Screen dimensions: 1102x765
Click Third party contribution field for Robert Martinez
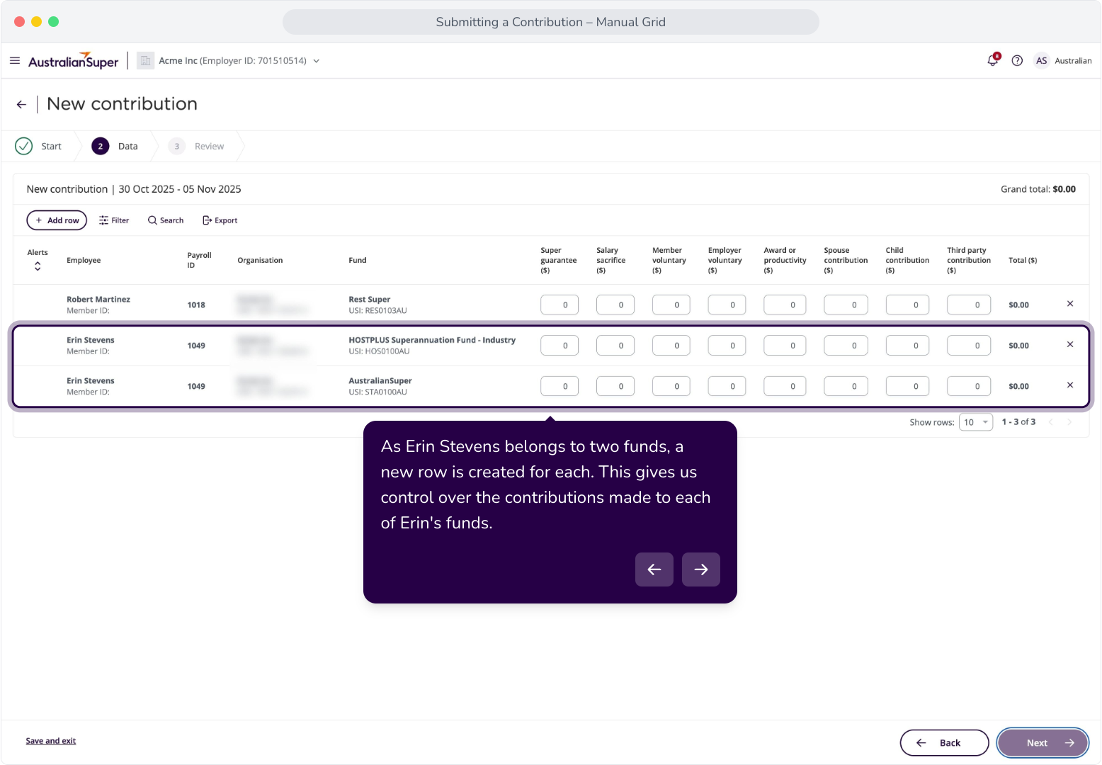[x=970, y=305]
